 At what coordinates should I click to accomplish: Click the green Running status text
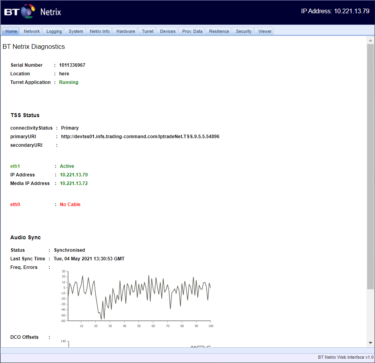point(69,82)
